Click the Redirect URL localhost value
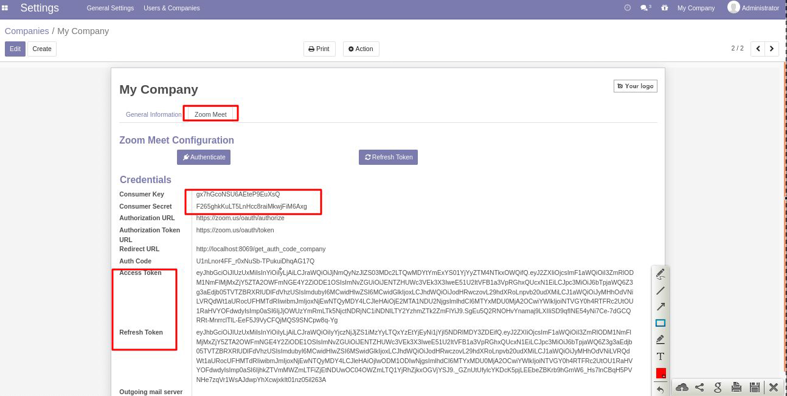Viewport: 787px width, 396px height. (261, 249)
